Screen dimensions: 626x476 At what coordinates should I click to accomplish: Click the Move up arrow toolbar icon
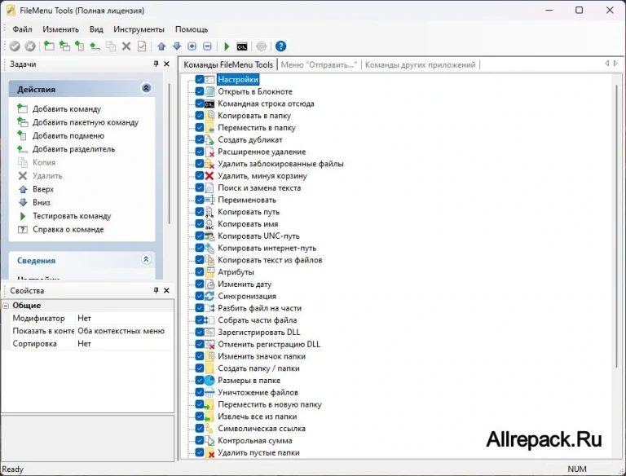[161, 46]
